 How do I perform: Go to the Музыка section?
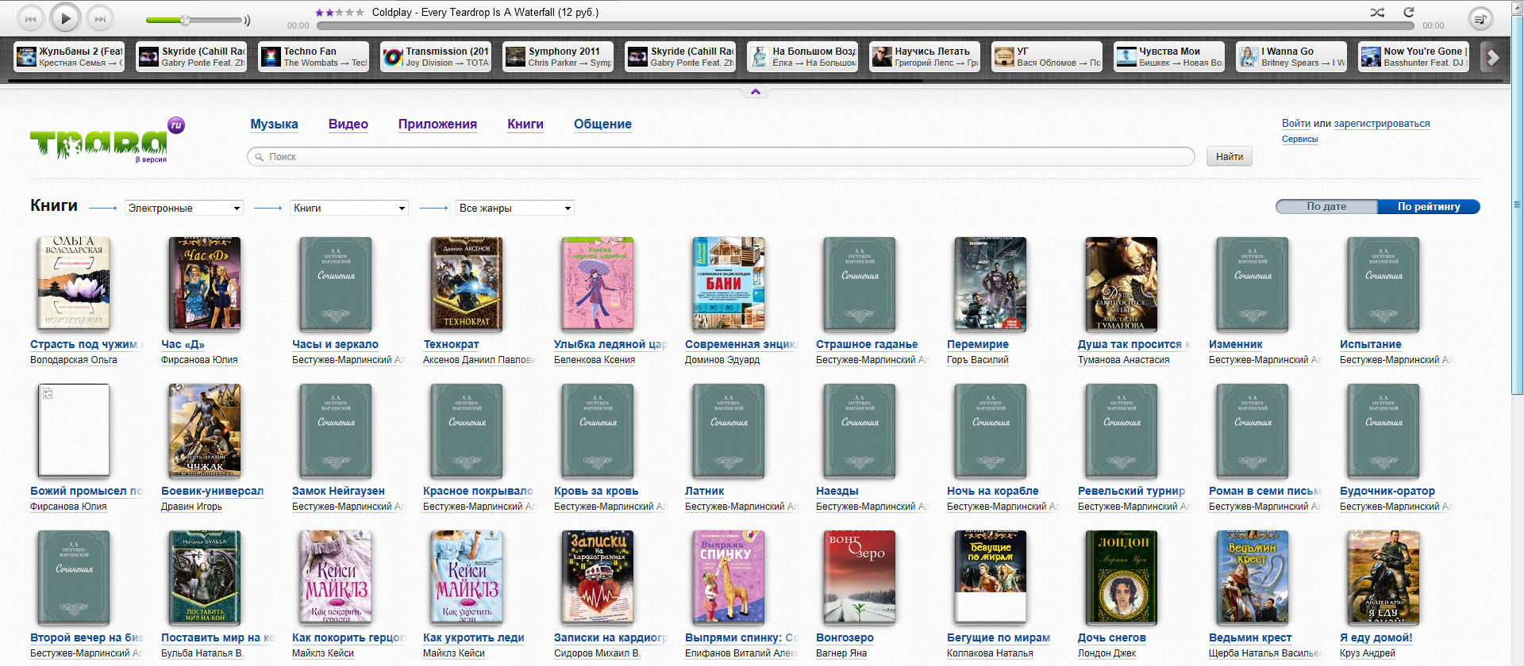[274, 124]
